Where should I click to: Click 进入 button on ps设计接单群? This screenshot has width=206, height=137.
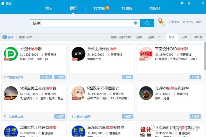46,77
